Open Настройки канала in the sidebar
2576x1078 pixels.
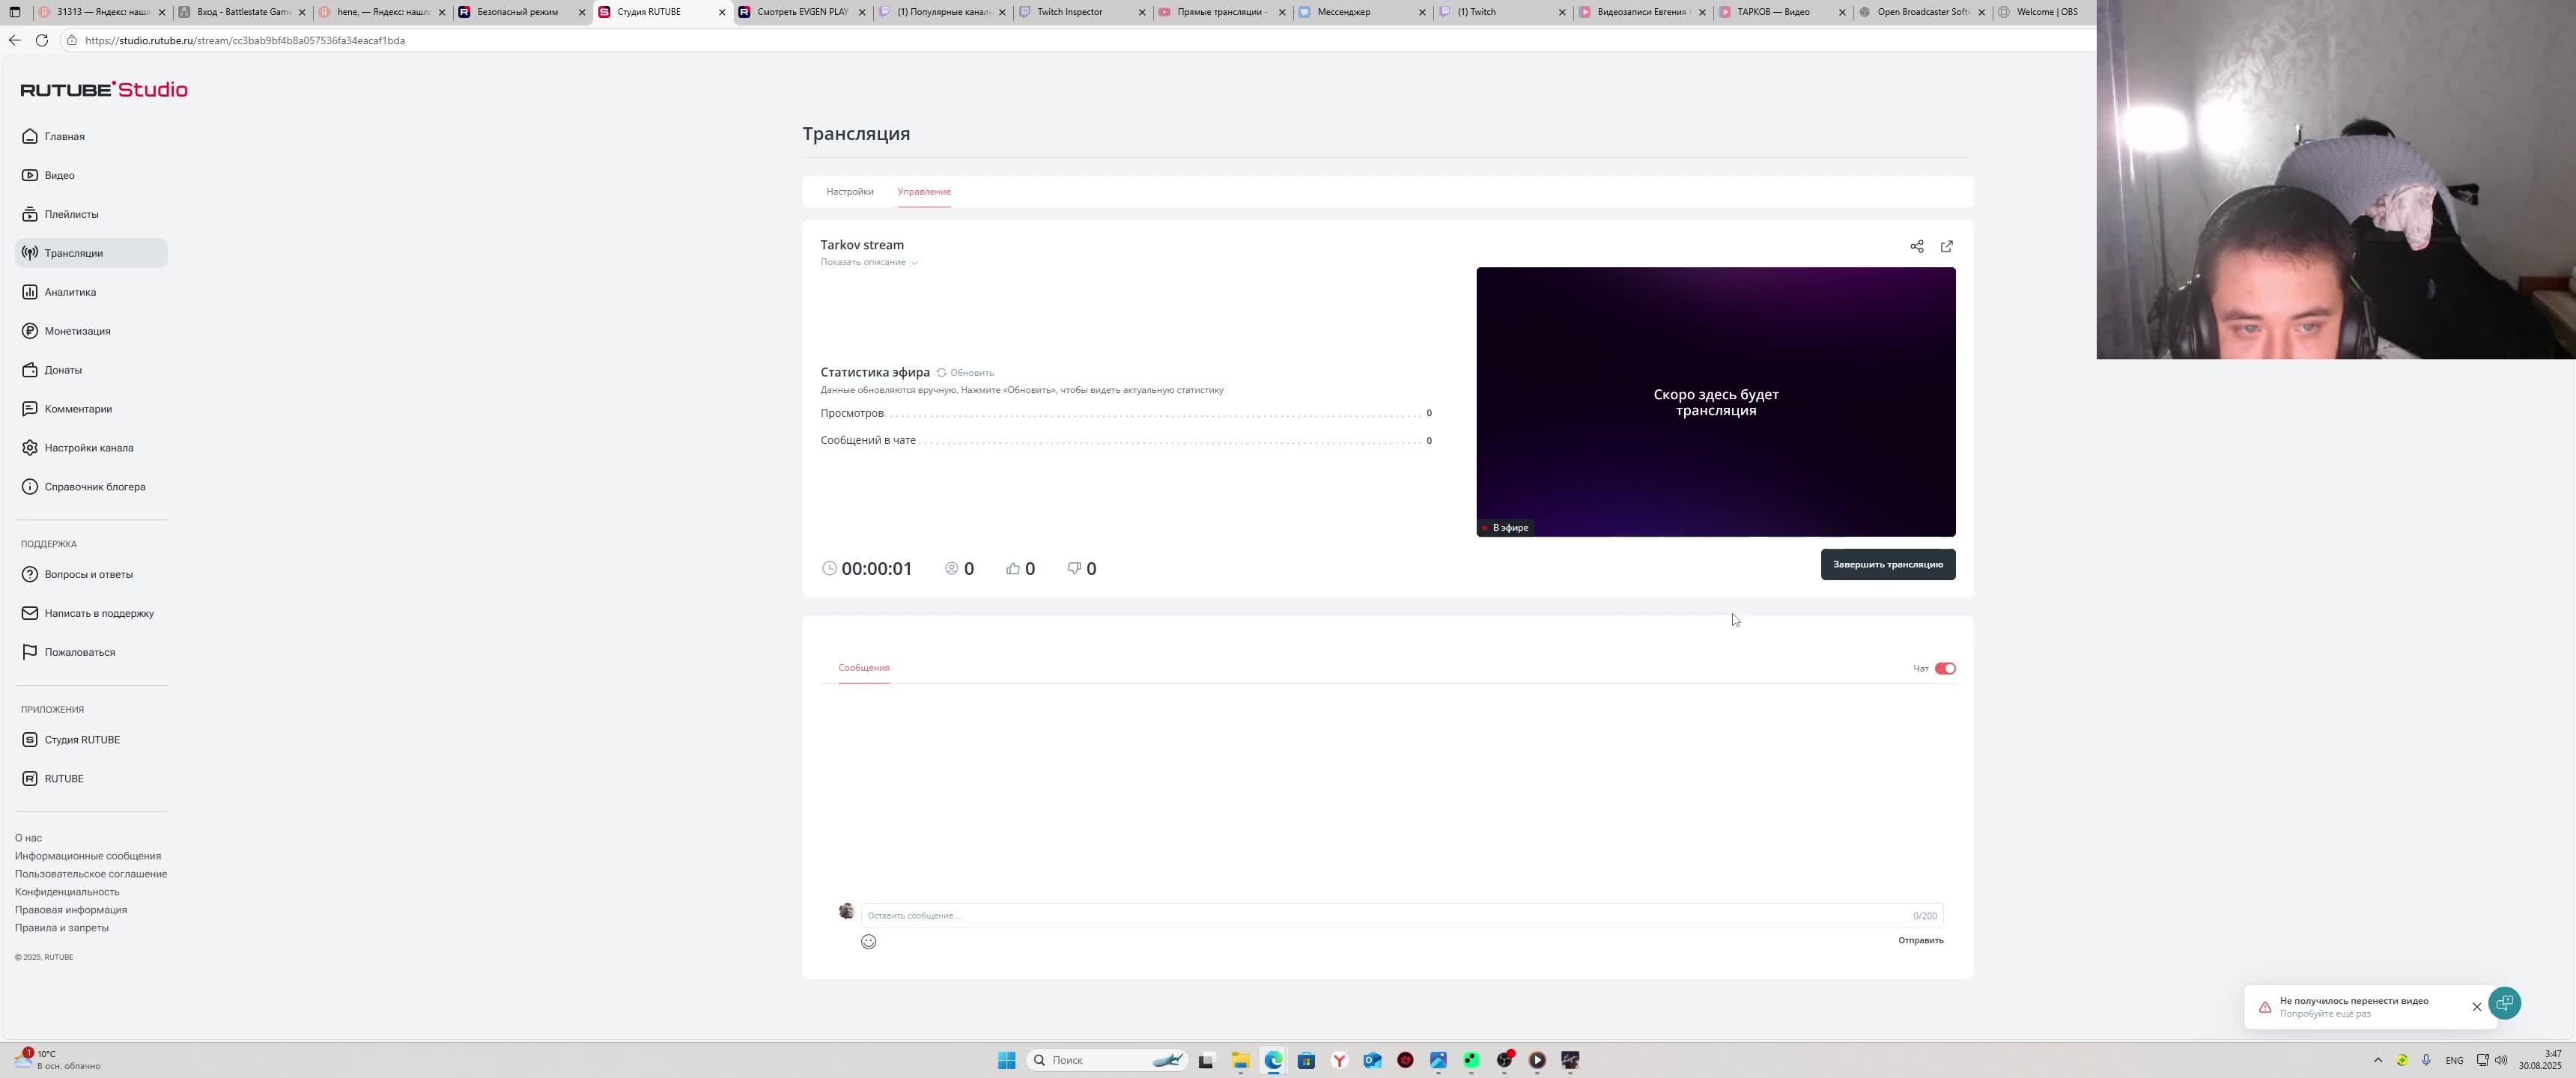point(88,448)
